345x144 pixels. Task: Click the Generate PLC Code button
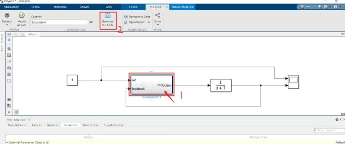click(108, 20)
